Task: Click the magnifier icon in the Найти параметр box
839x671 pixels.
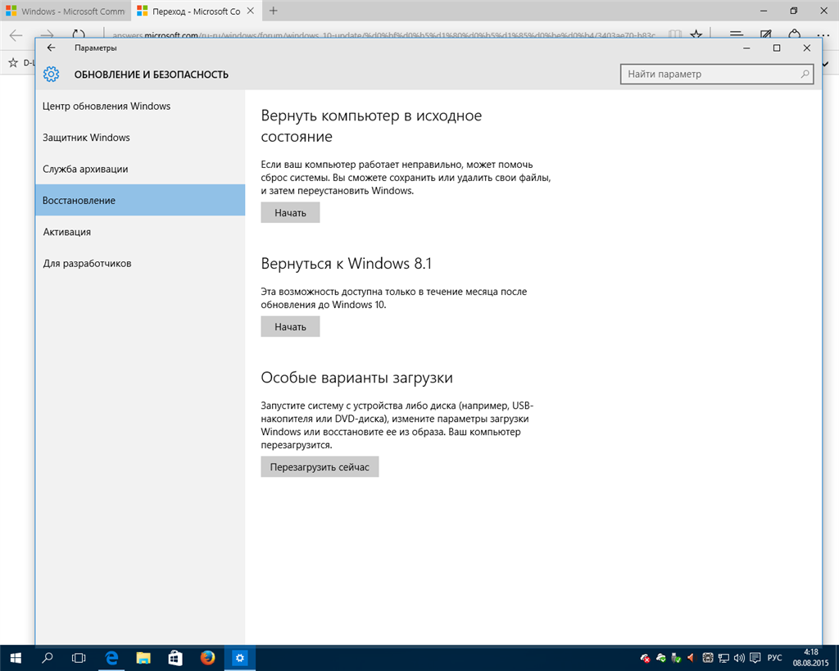Action: coord(805,74)
